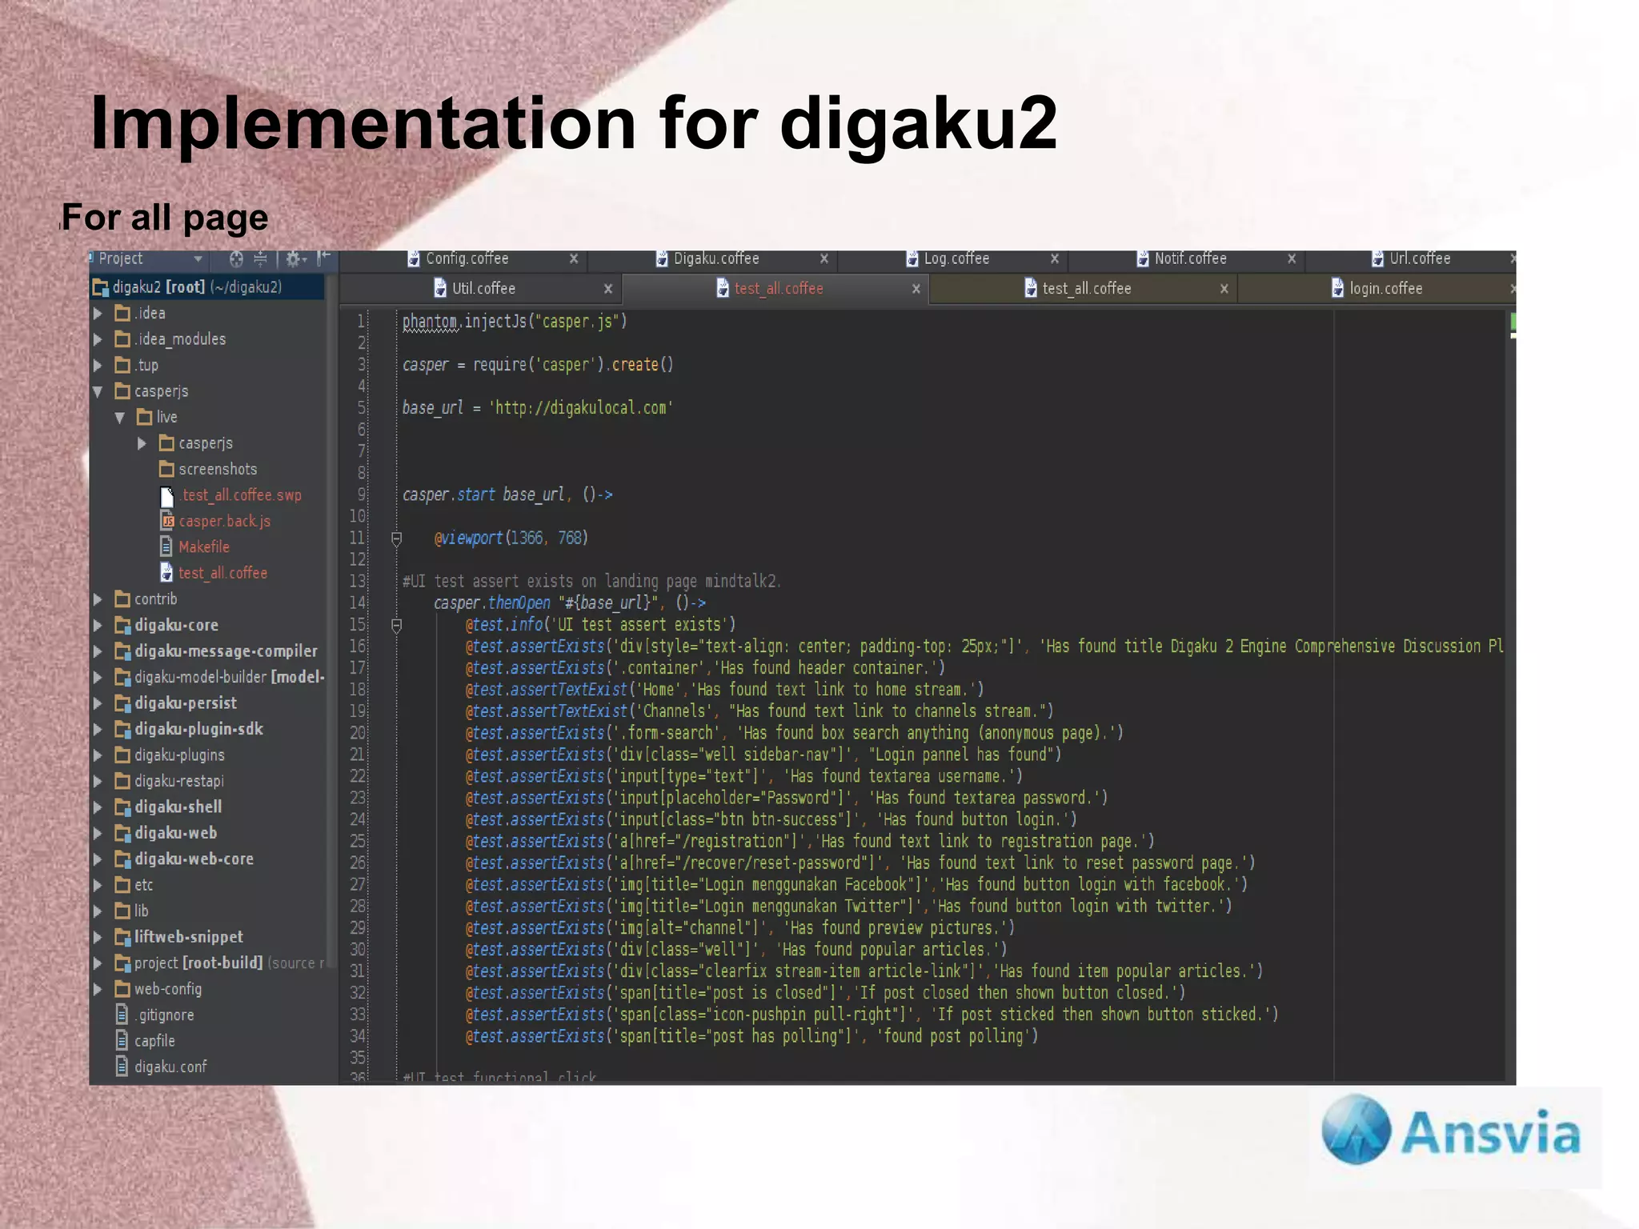Expand the digaku-persist module
The width and height of the screenshot is (1639, 1229).
pyautogui.click(x=98, y=703)
